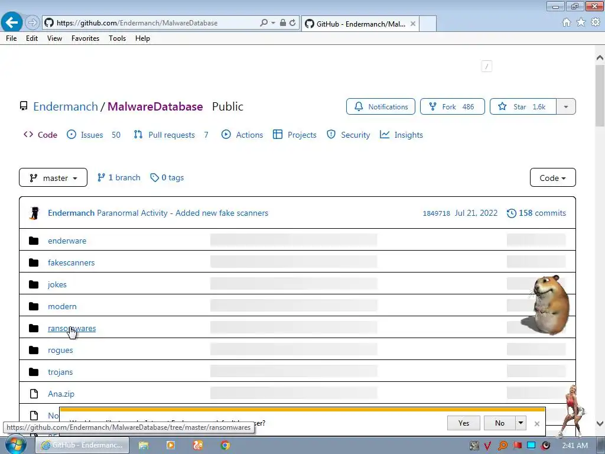605x454 pixels.
Task: Click the hamster desktop pet
Action: tap(548, 305)
